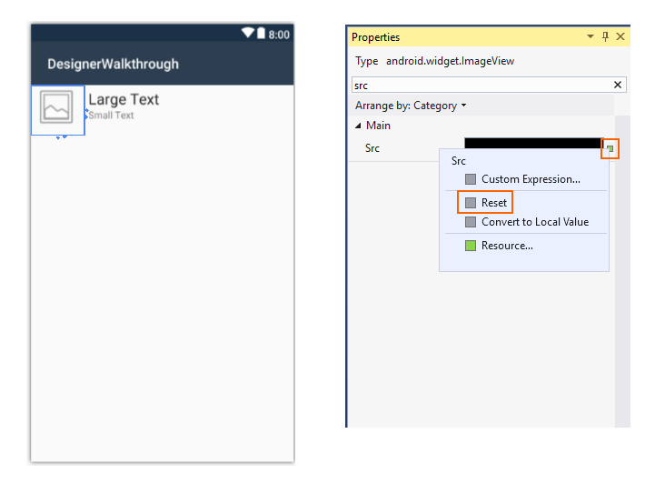Choose Convert to Local Value menu item
This screenshot has height=484, width=665.
click(534, 222)
